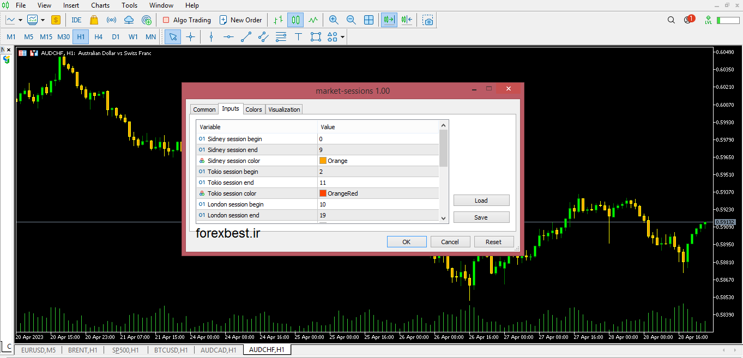The height and width of the screenshot is (358, 743).
Task: Pick the Draw Text tool
Action: [298, 37]
